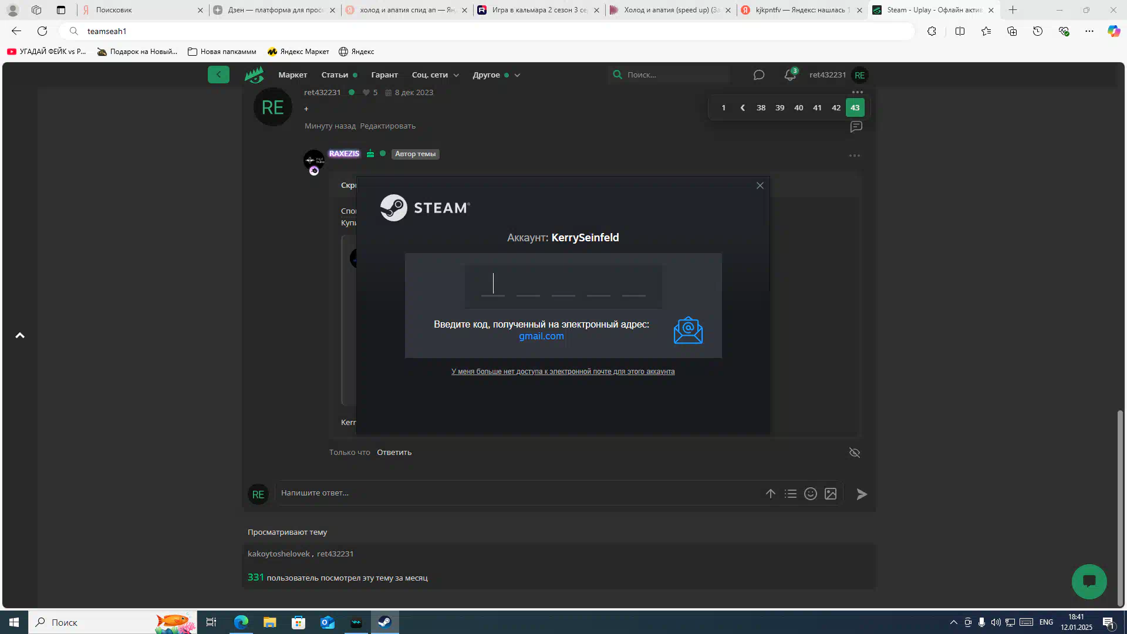Open browser extensions icon

point(932,31)
